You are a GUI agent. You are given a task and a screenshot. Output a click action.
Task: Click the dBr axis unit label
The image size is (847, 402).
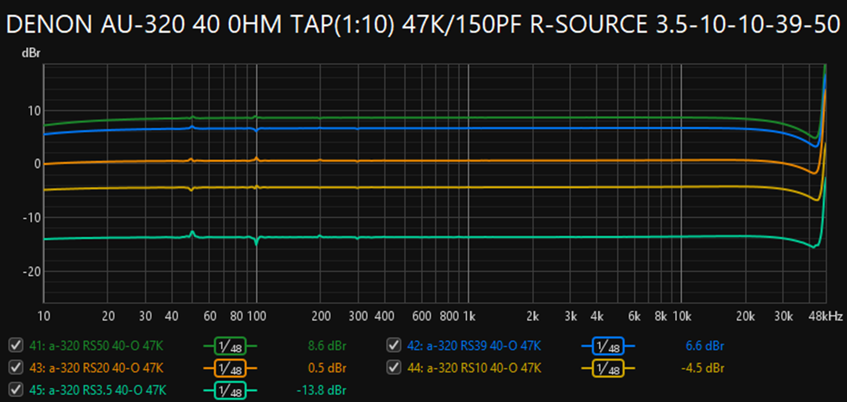31,53
